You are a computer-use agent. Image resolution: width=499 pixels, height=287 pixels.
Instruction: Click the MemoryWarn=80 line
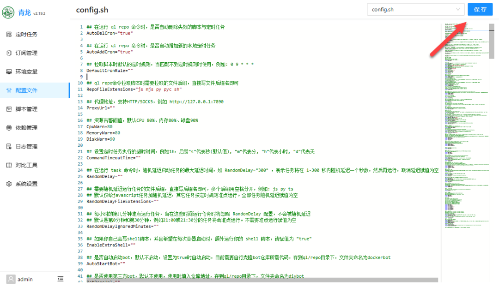pyautogui.click(x=103, y=133)
